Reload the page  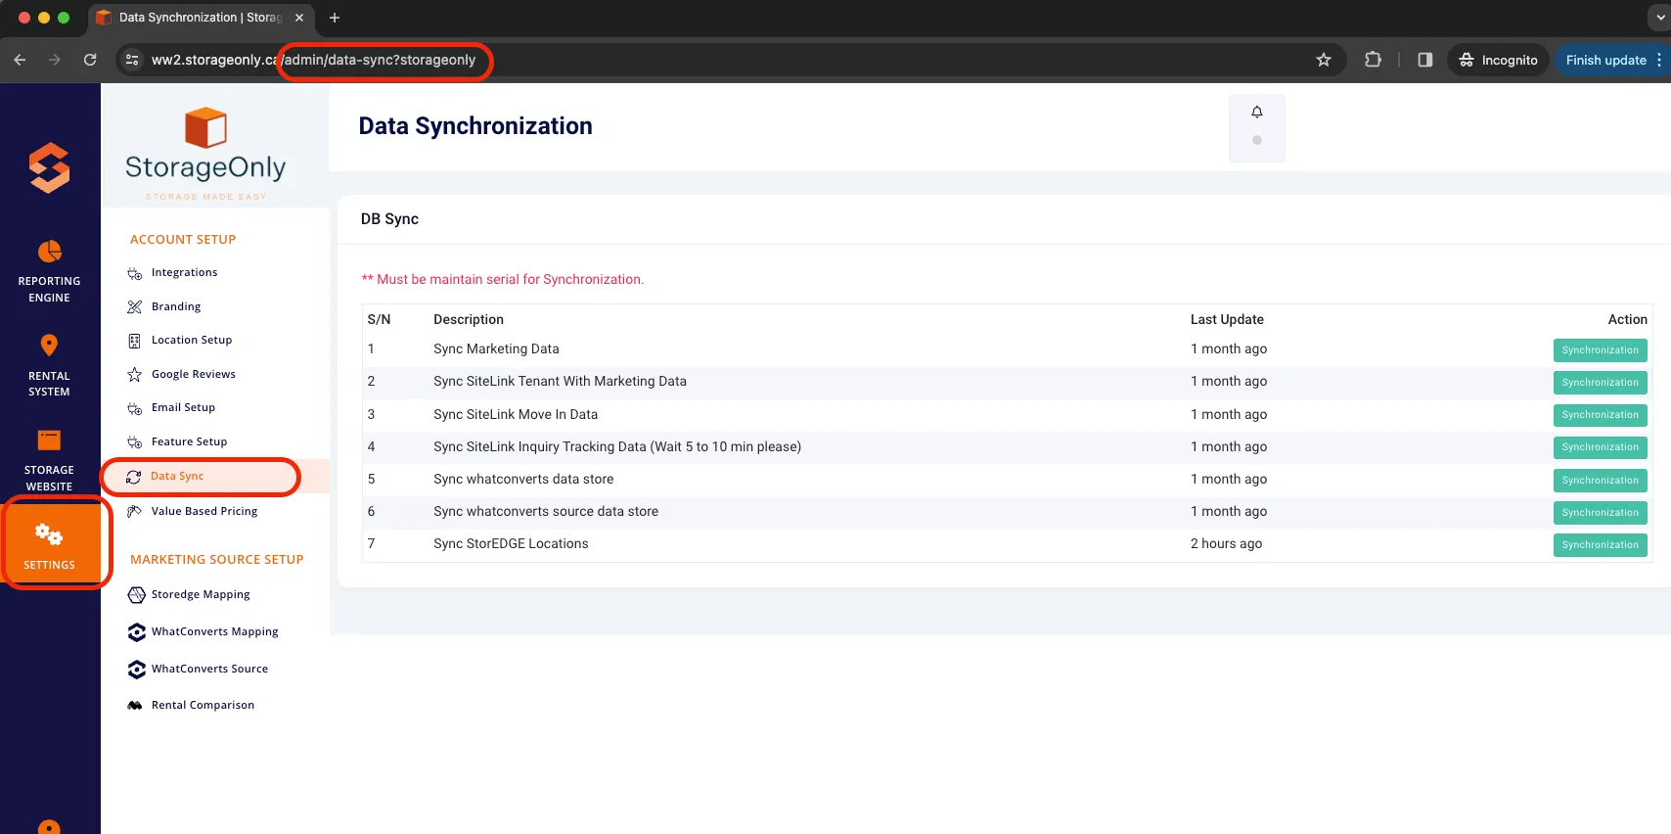(90, 60)
